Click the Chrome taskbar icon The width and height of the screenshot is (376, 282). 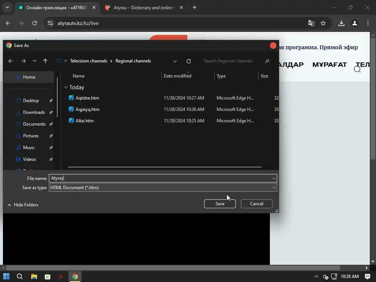point(75,276)
